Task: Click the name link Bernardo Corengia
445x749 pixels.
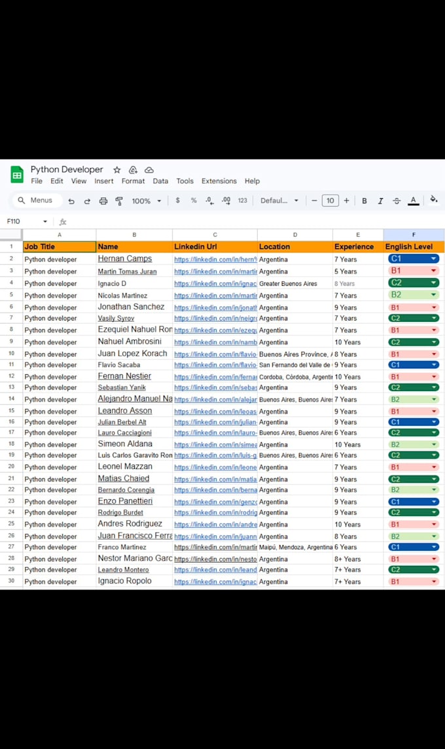Action: (x=126, y=490)
